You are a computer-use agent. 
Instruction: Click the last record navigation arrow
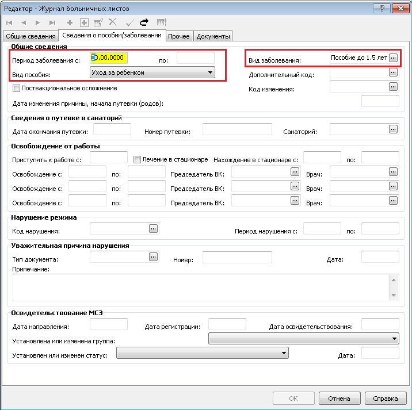point(52,22)
